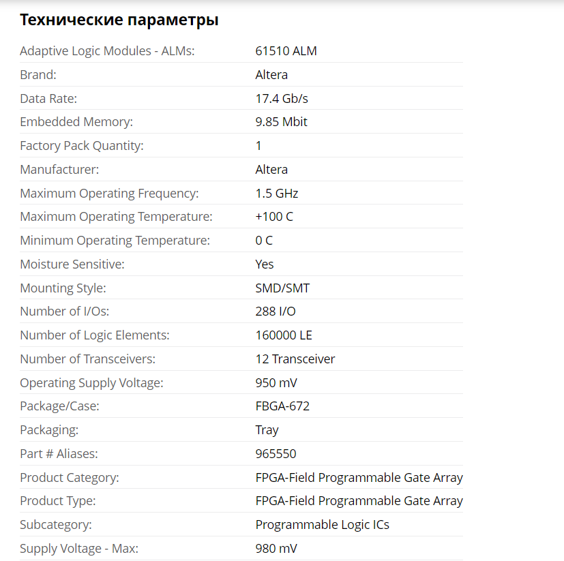Select the 12 Transceiver value
The image size is (564, 561).
click(x=295, y=359)
